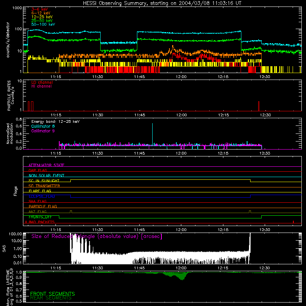Click 11:15 tick label under counts plot
Viewport: 306px width, 306px height.
click(56, 77)
